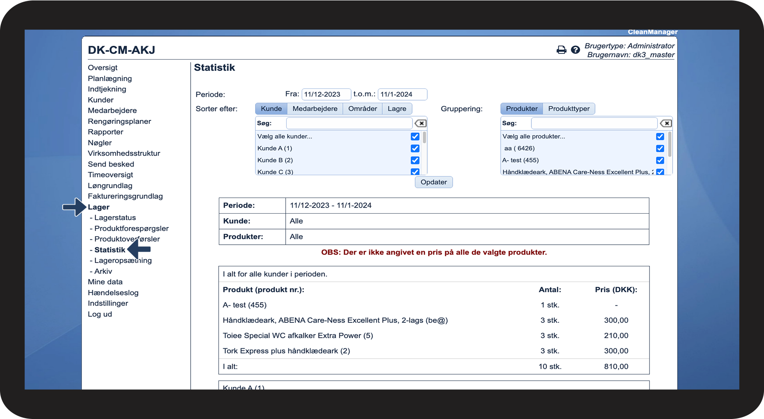Screen dimensions: 764x419
Task: Toggle the 'aa (6426)' product checkbox
Action: (x=660, y=148)
